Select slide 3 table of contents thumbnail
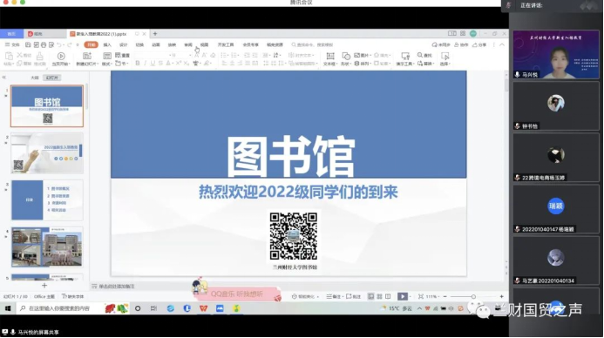 click(x=47, y=200)
